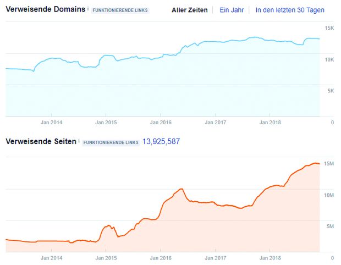The image size is (341, 265).
Task: Click Jan 2017 marker on pages chart
Action: pyautogui.click(x=215, y=258)
